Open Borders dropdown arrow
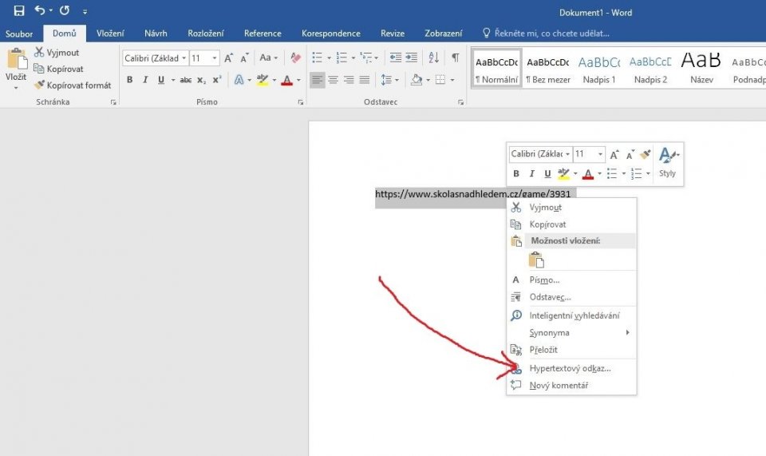 452,80
